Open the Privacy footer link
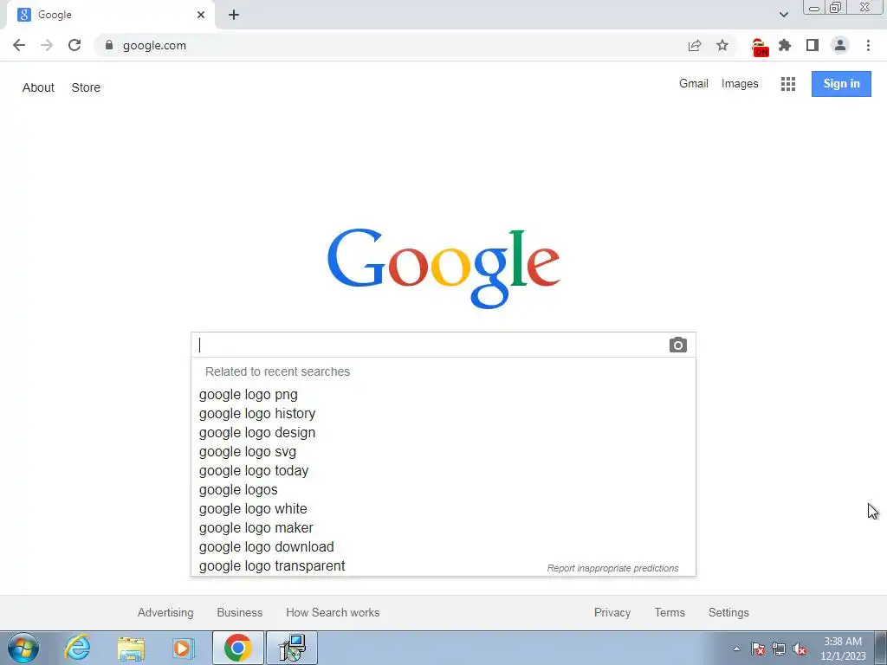 (612, 612)
